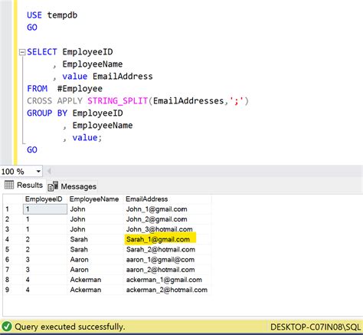This screenshot has width=363, height=335.
Task: Select the row 4 header in results
Action: click(13, 239)
